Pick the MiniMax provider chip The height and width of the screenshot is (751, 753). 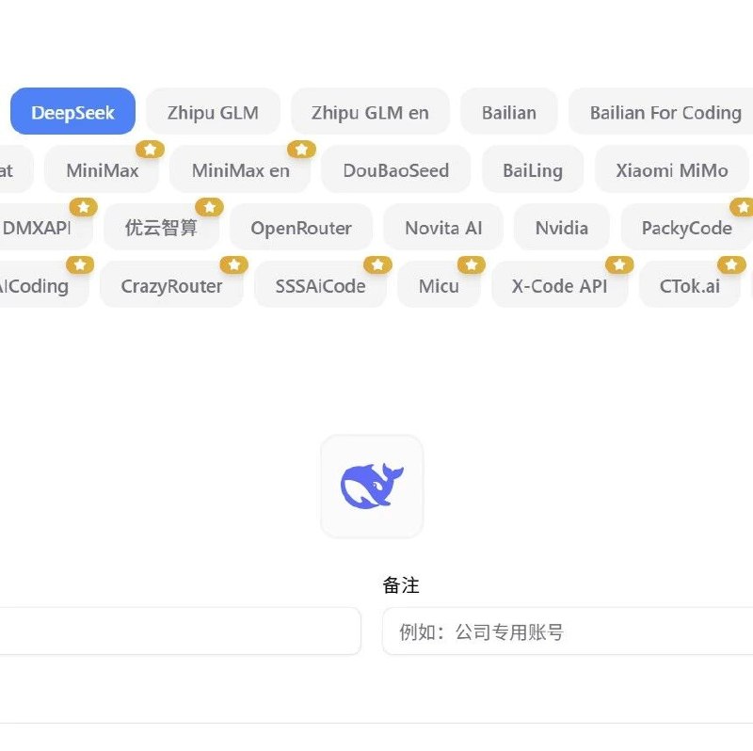102,169
